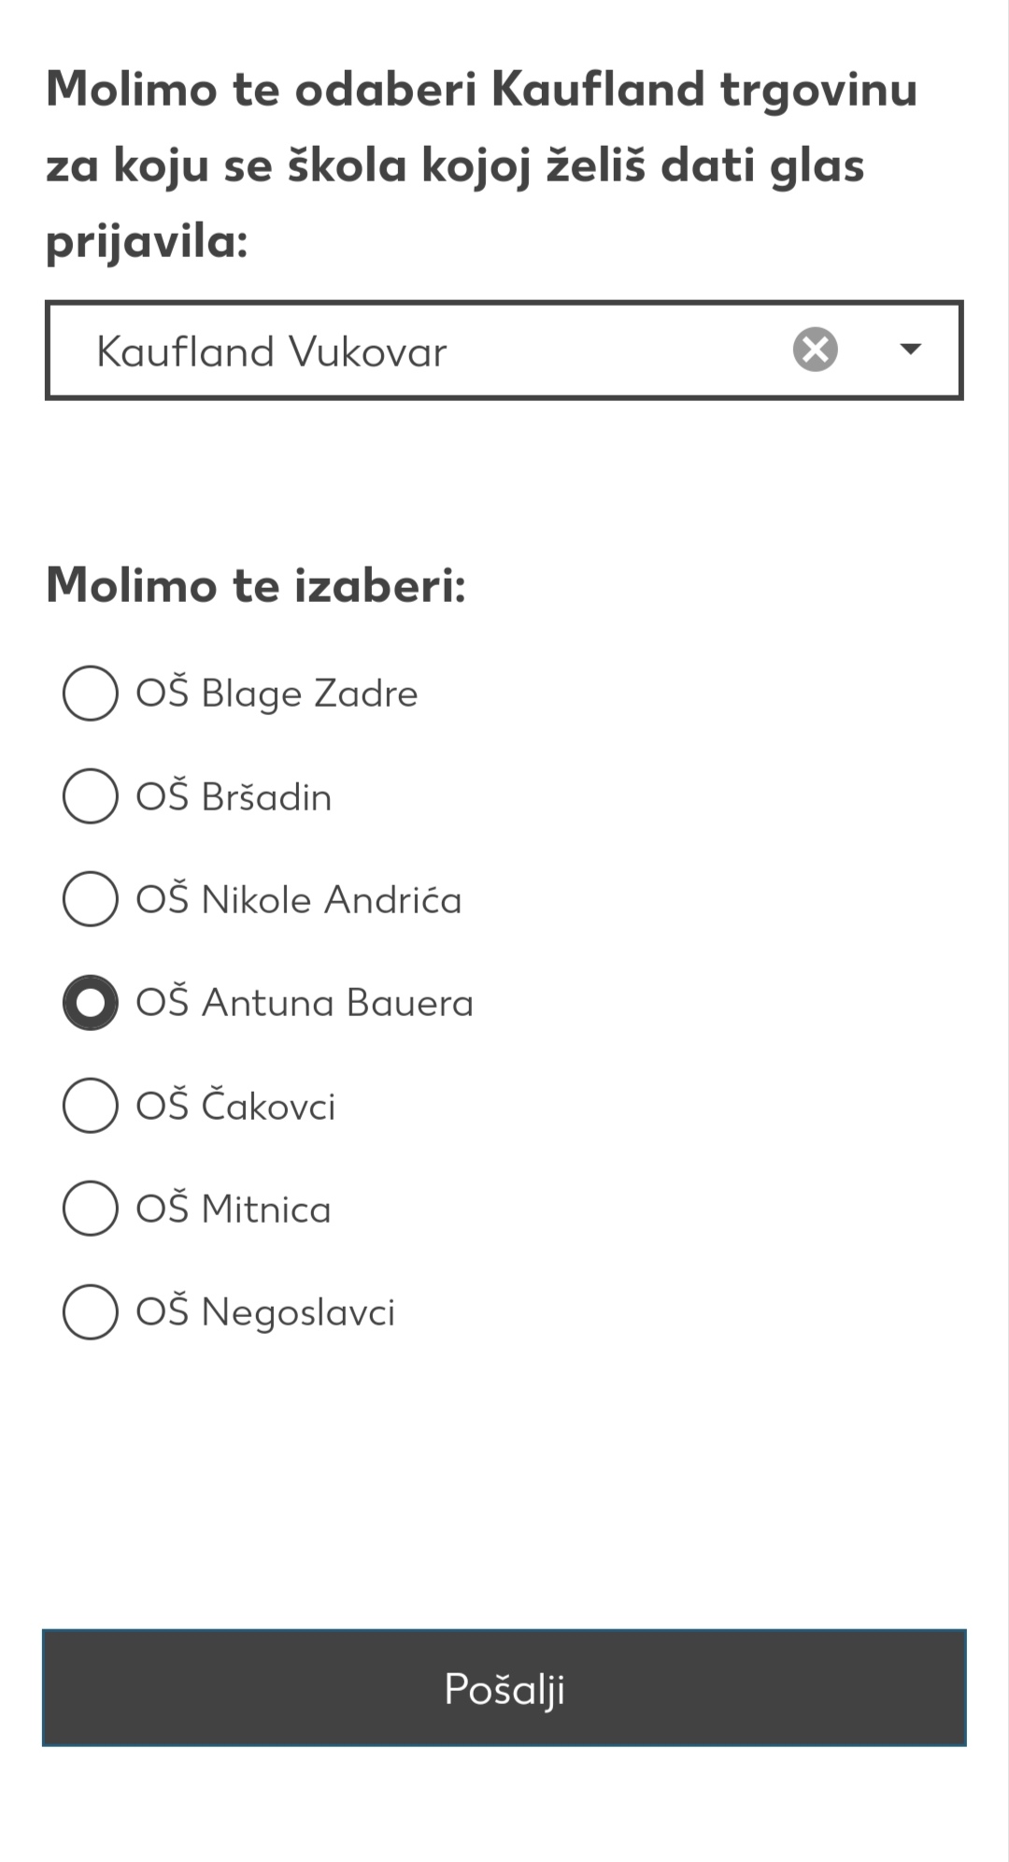Submit the vote with Pošalji button
This screenshot has height=1862, width=1009.
point(504,1688)
